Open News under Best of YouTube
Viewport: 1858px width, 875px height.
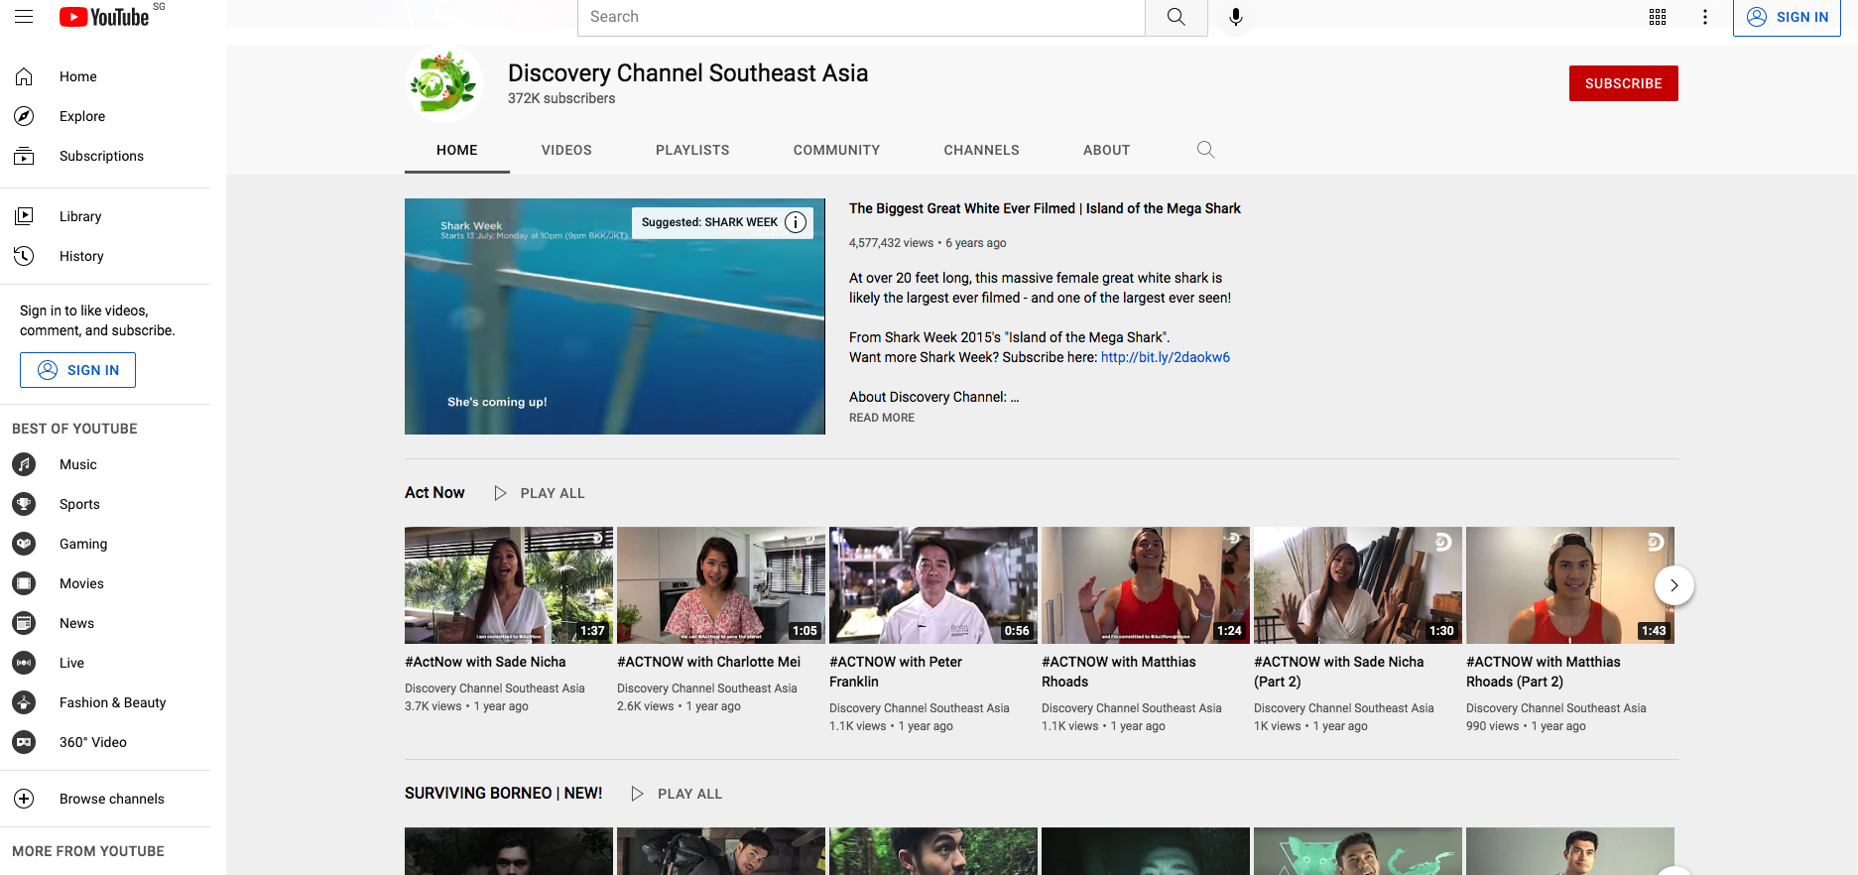pos(105,623)
